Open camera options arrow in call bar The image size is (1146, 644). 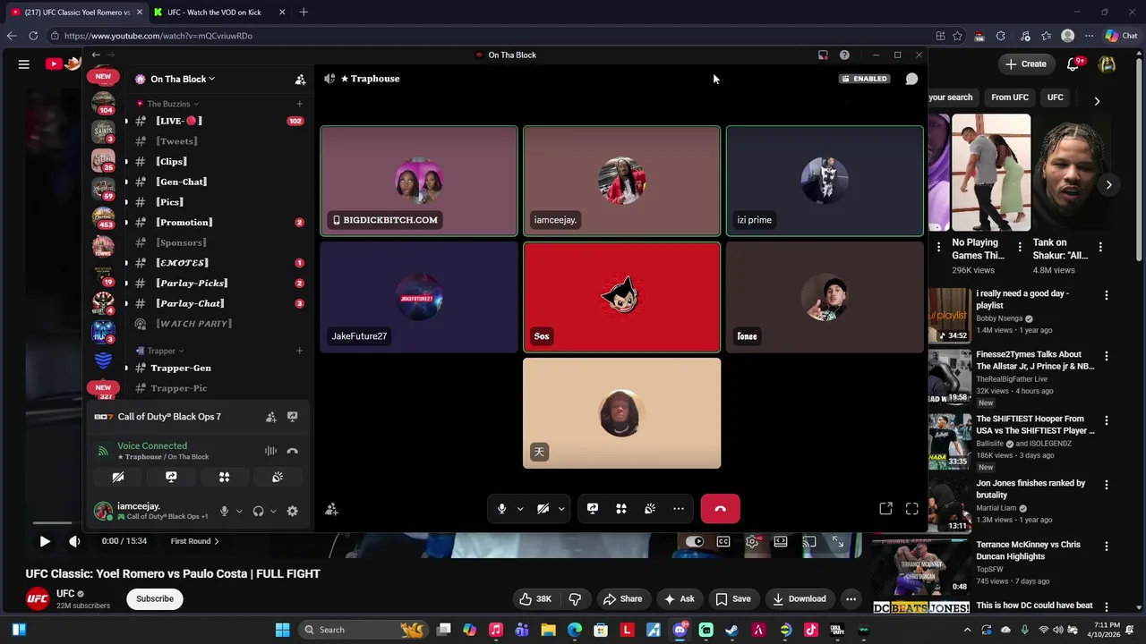(x=561, y=509)
